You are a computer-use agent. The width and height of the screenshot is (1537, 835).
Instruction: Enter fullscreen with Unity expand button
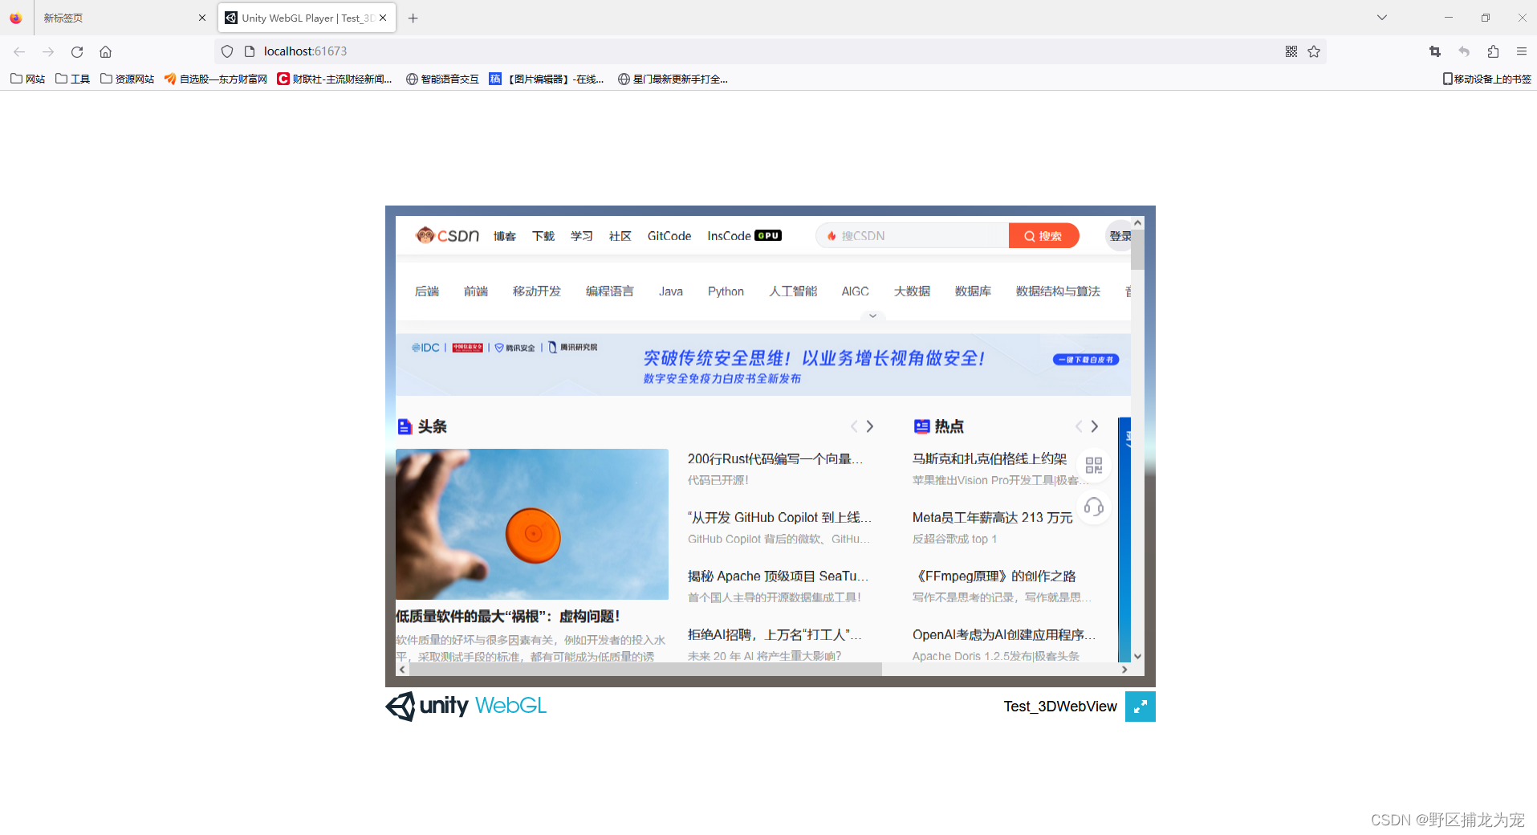tap(1141, 707)
